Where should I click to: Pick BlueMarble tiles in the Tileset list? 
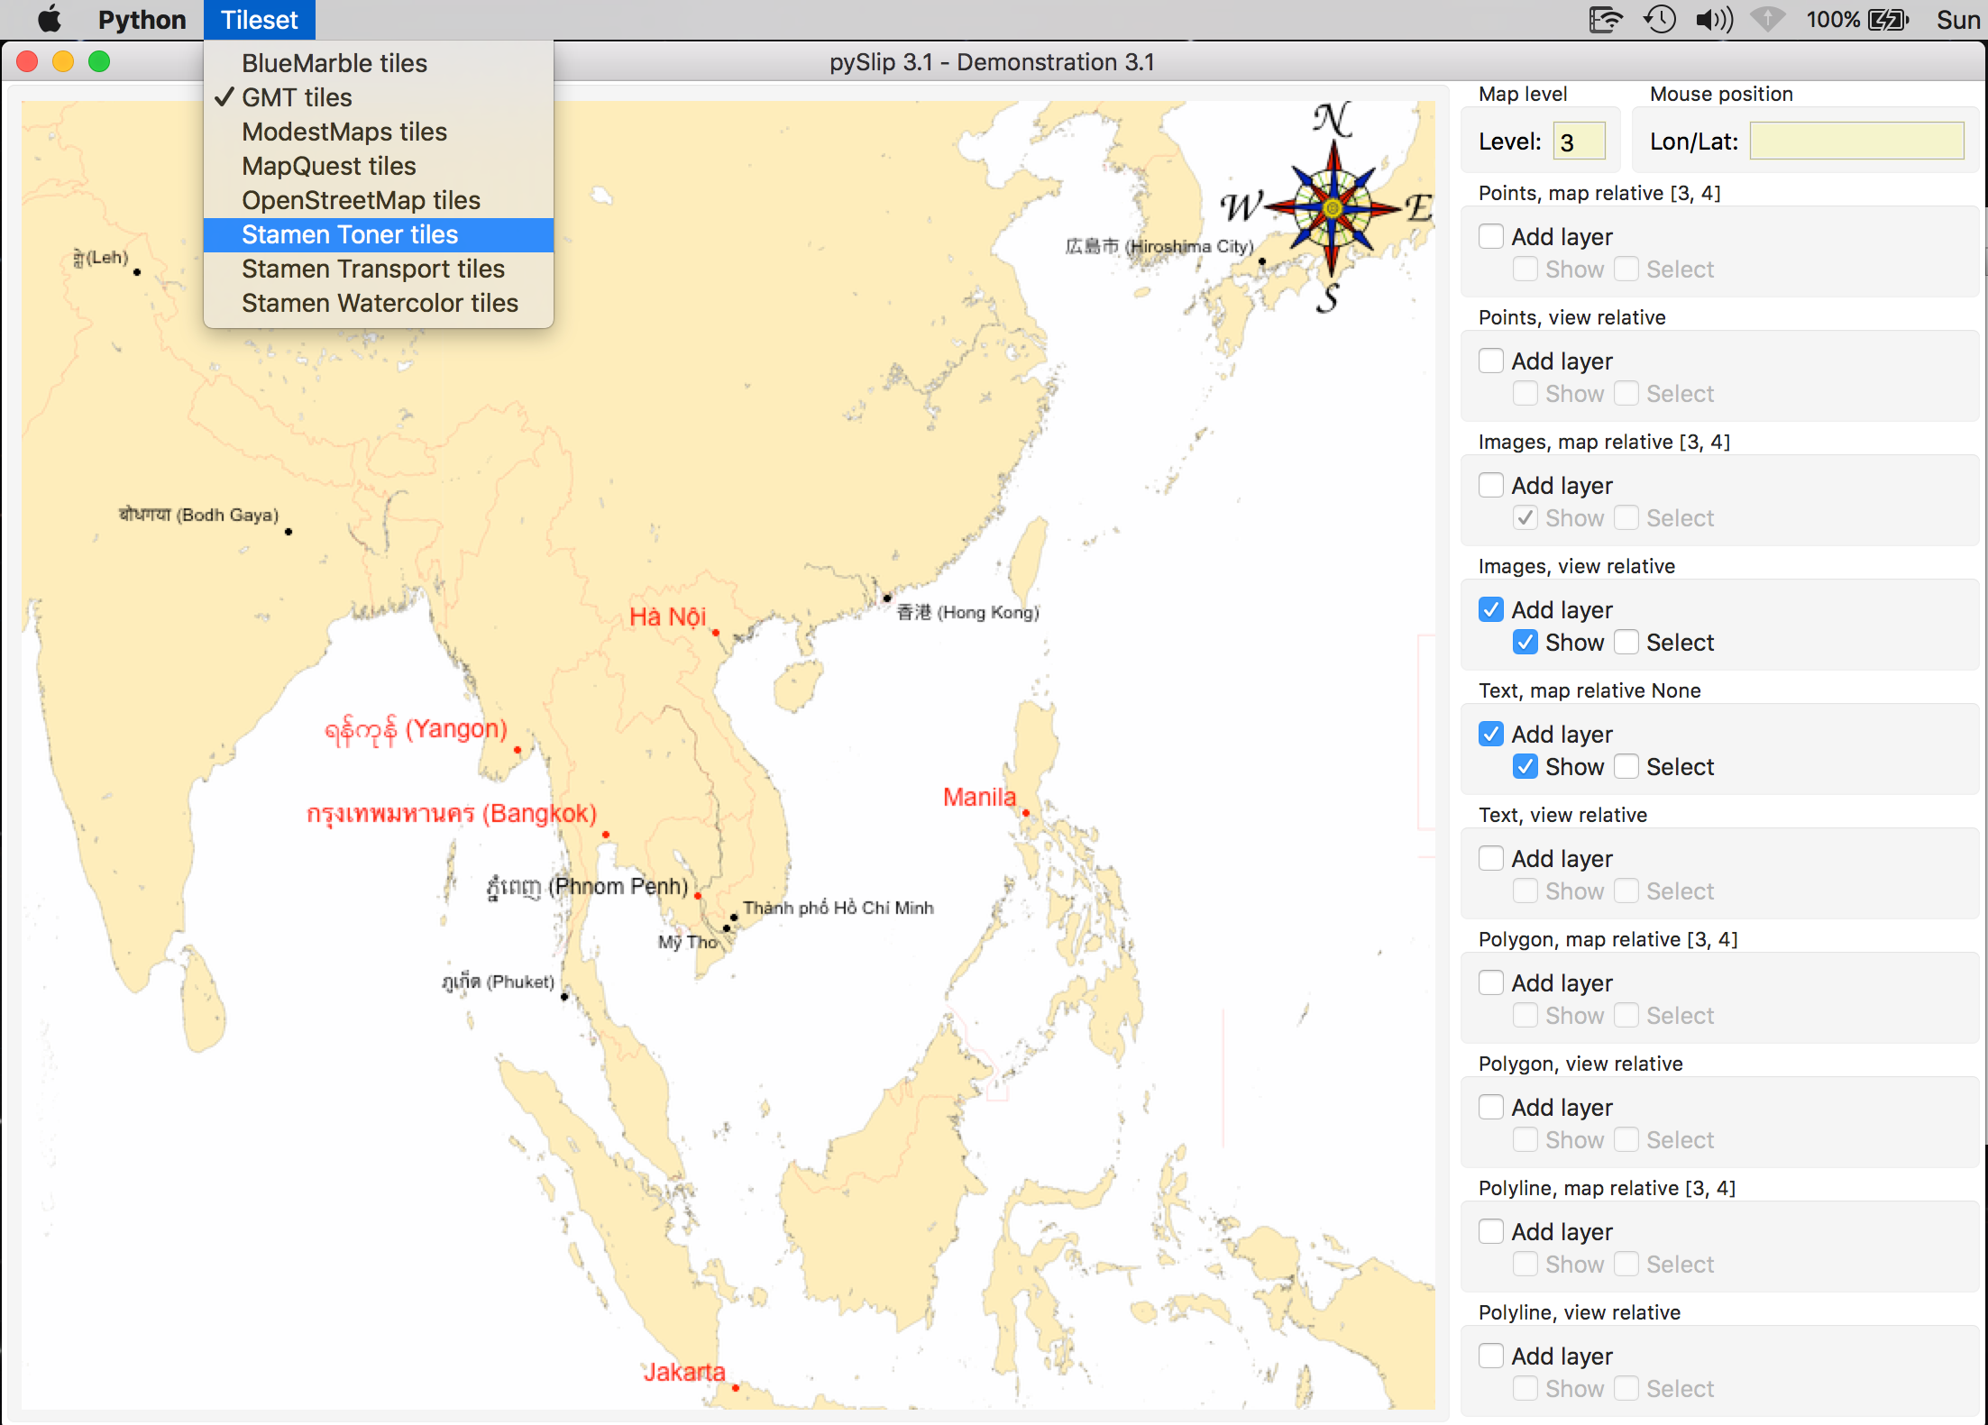pos(334,63)
